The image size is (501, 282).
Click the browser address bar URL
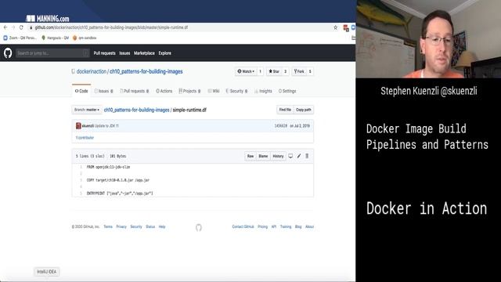(111, 27)
